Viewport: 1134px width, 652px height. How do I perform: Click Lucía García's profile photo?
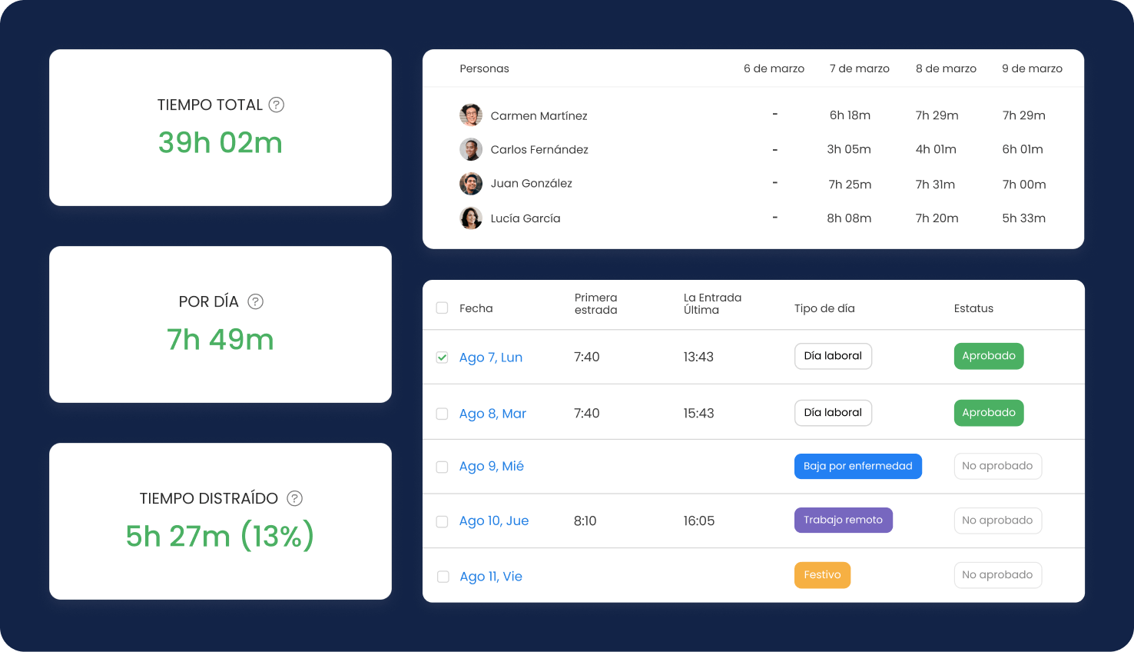pyautogui.click(x=471, y=218)
